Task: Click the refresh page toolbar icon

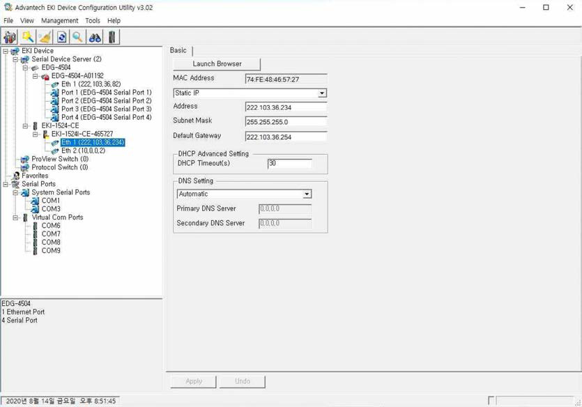Action: tap(61, 37)
